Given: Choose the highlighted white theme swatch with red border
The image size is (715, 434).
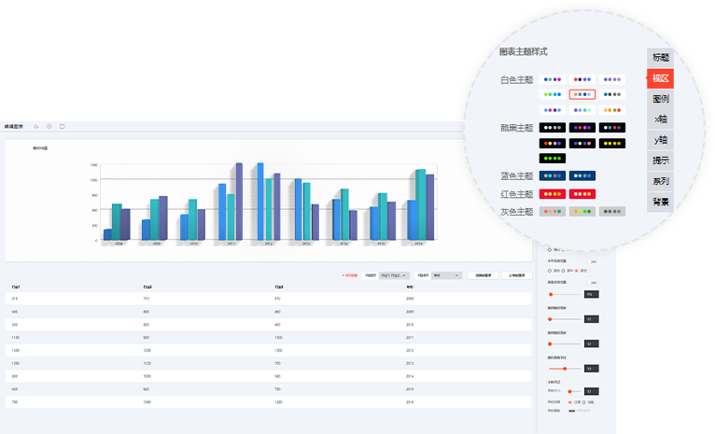Looking at the screenshot, I should pyautogui.click(x=582, y=94).
